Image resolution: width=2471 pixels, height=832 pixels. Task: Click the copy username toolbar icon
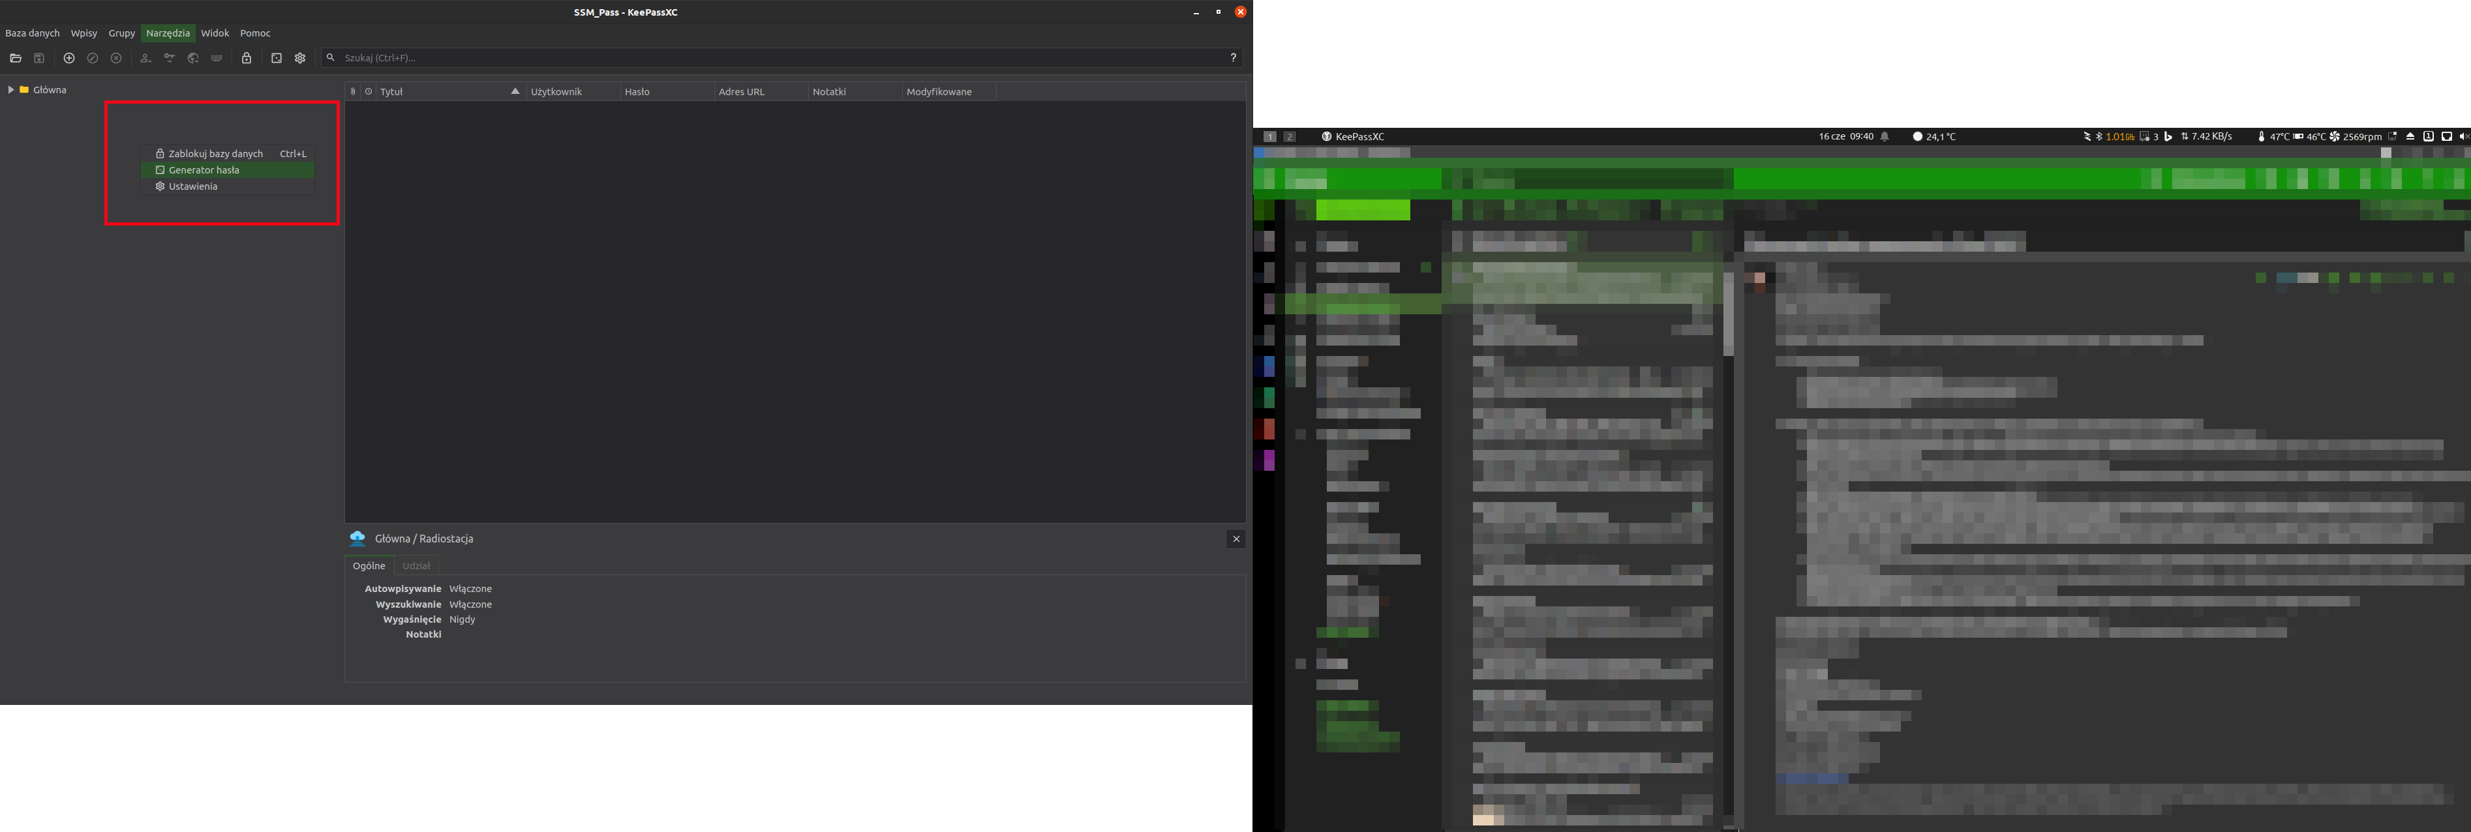click(x=146, y=59)
